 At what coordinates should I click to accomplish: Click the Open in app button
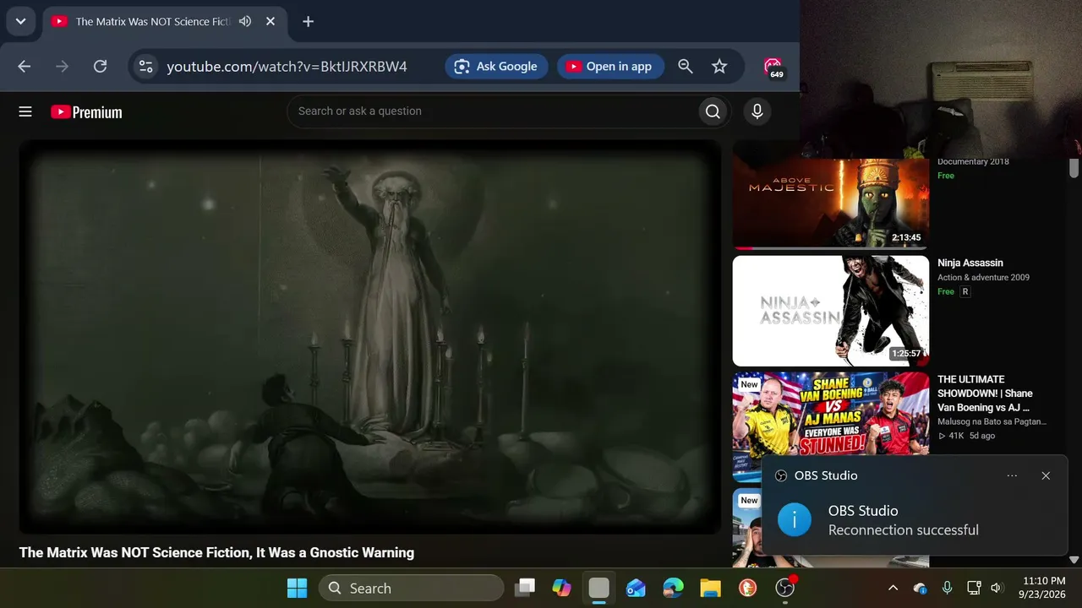[610, 66]
